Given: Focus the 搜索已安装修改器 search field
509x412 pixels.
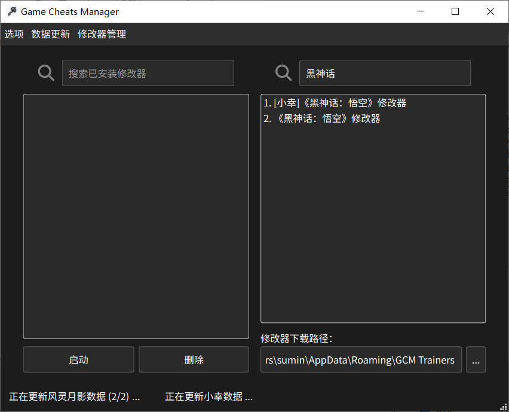Looking at the screenshot, I should click(148, 73).
